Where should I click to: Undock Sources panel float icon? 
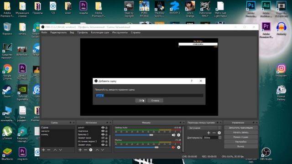[x=107, y=123]
